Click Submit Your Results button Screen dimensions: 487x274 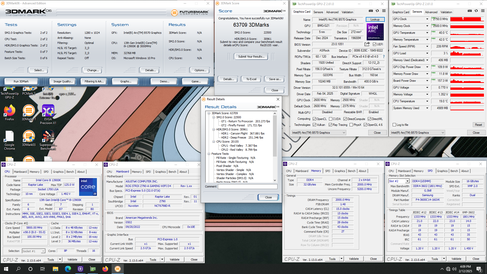click(x=251, y=57)
